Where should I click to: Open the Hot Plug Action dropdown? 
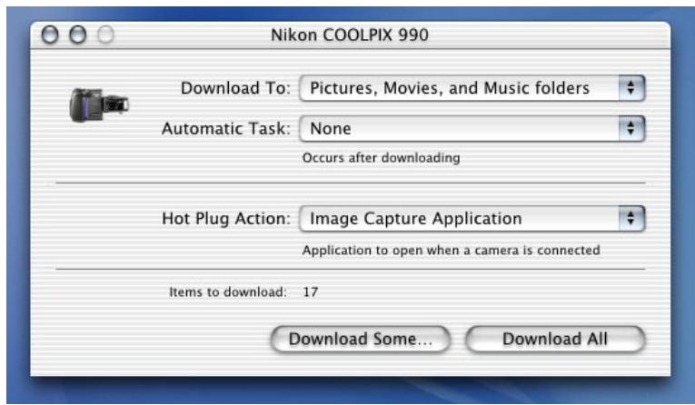472,219
